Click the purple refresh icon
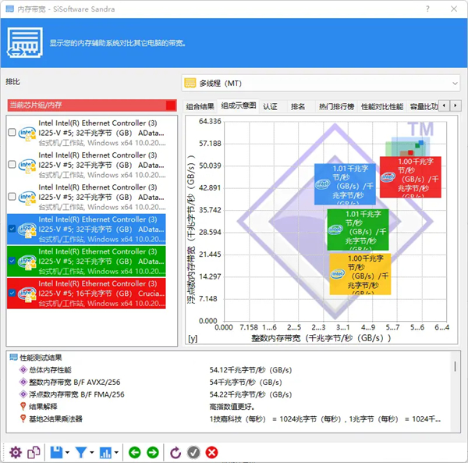The height and width of the screenshot is (463, 468). coord(175,453)
